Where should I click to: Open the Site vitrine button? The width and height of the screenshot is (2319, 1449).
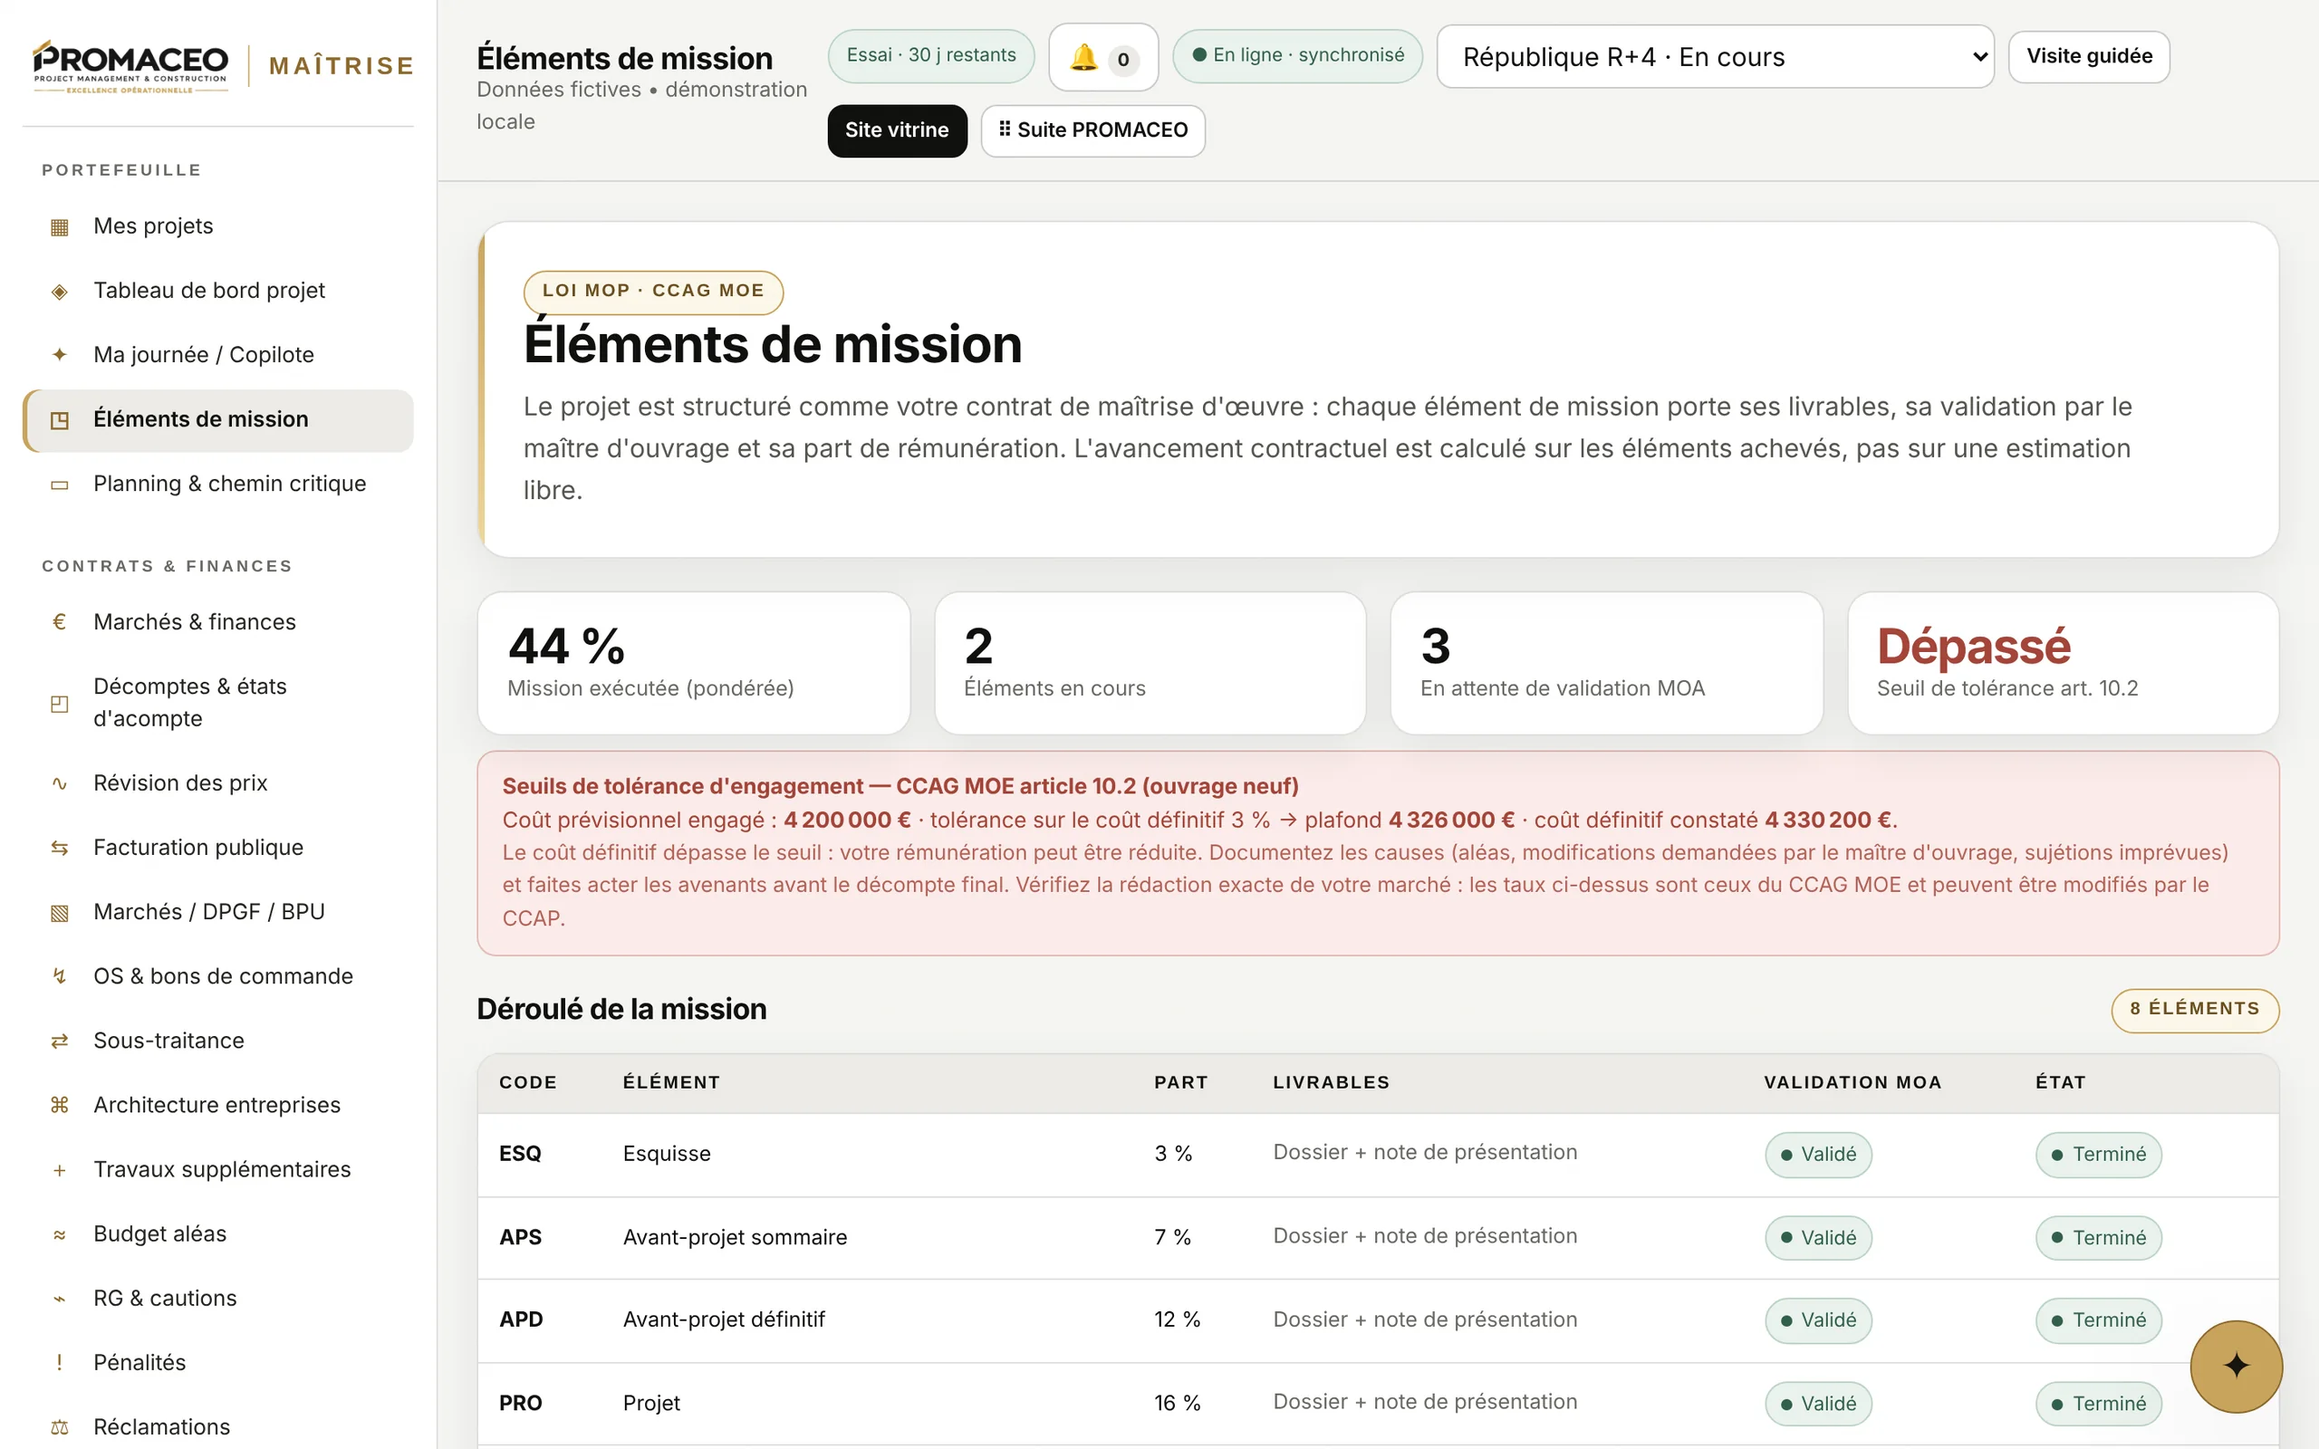[897, 130]
